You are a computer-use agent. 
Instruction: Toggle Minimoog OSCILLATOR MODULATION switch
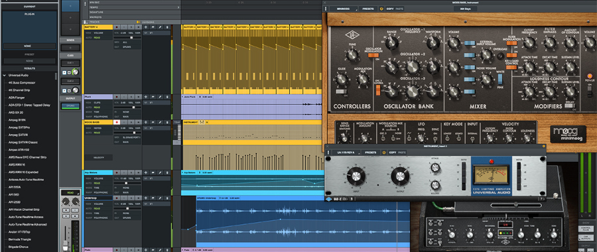(x=373, y=55)
